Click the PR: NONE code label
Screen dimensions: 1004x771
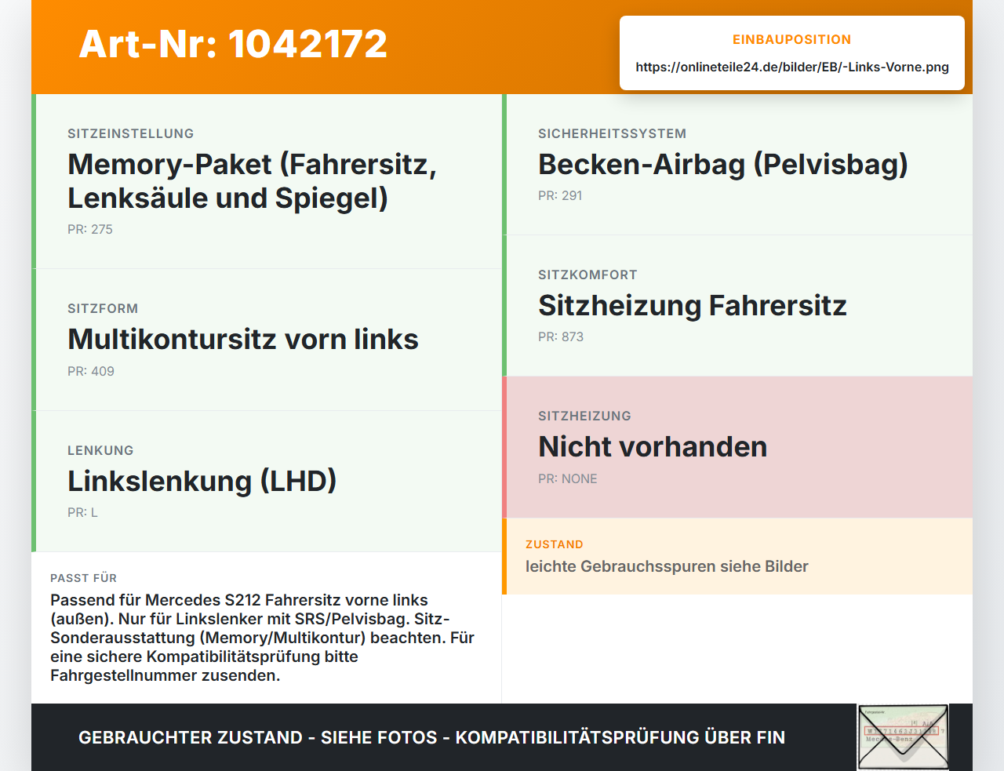568,478
